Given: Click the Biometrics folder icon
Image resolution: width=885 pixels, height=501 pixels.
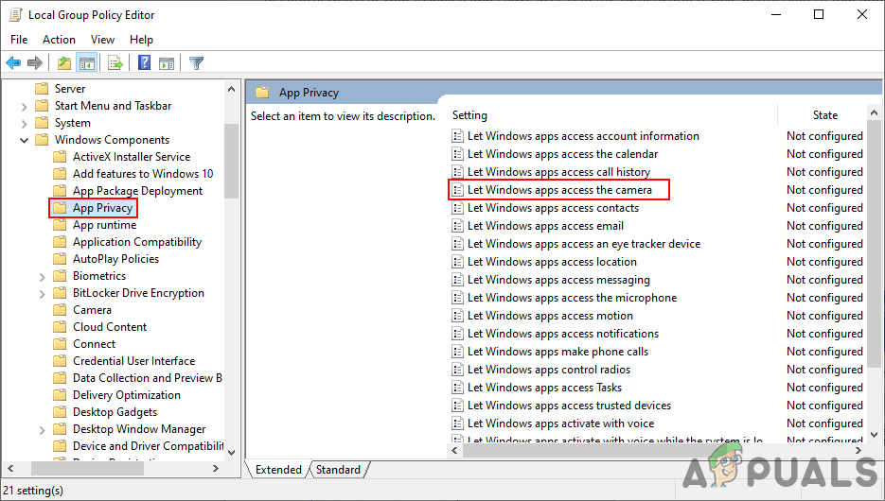Looking at the screenshot, I should (60, 276).
